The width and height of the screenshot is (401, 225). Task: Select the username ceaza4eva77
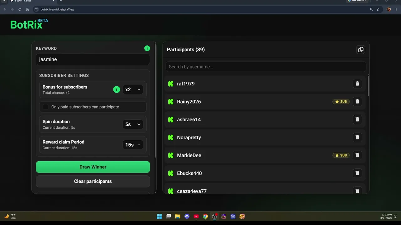[x=192, y=191]
